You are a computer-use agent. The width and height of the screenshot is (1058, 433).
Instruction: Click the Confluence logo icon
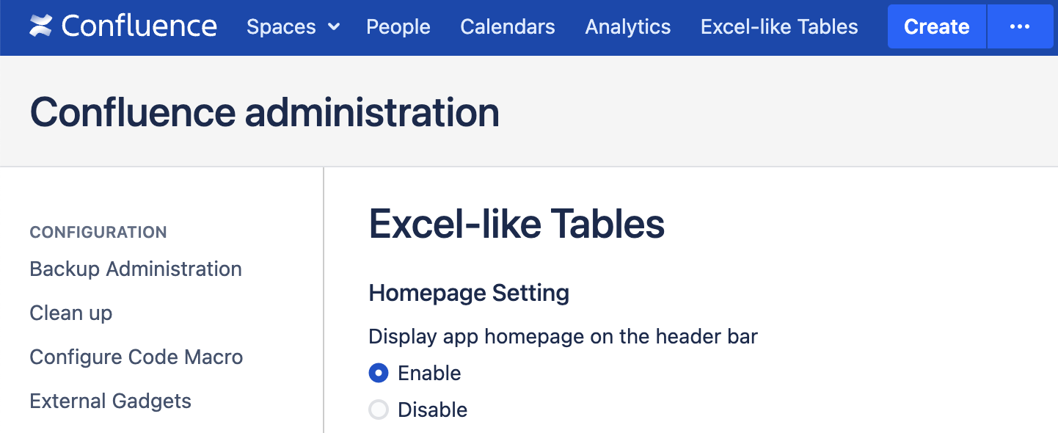coord(41,26)
